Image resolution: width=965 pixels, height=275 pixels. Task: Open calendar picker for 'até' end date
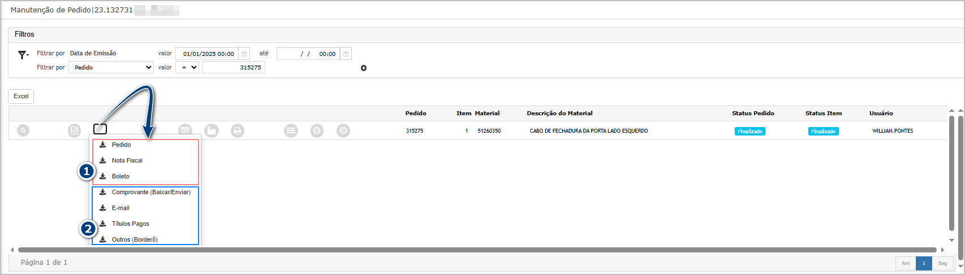[x=346, y=54]
